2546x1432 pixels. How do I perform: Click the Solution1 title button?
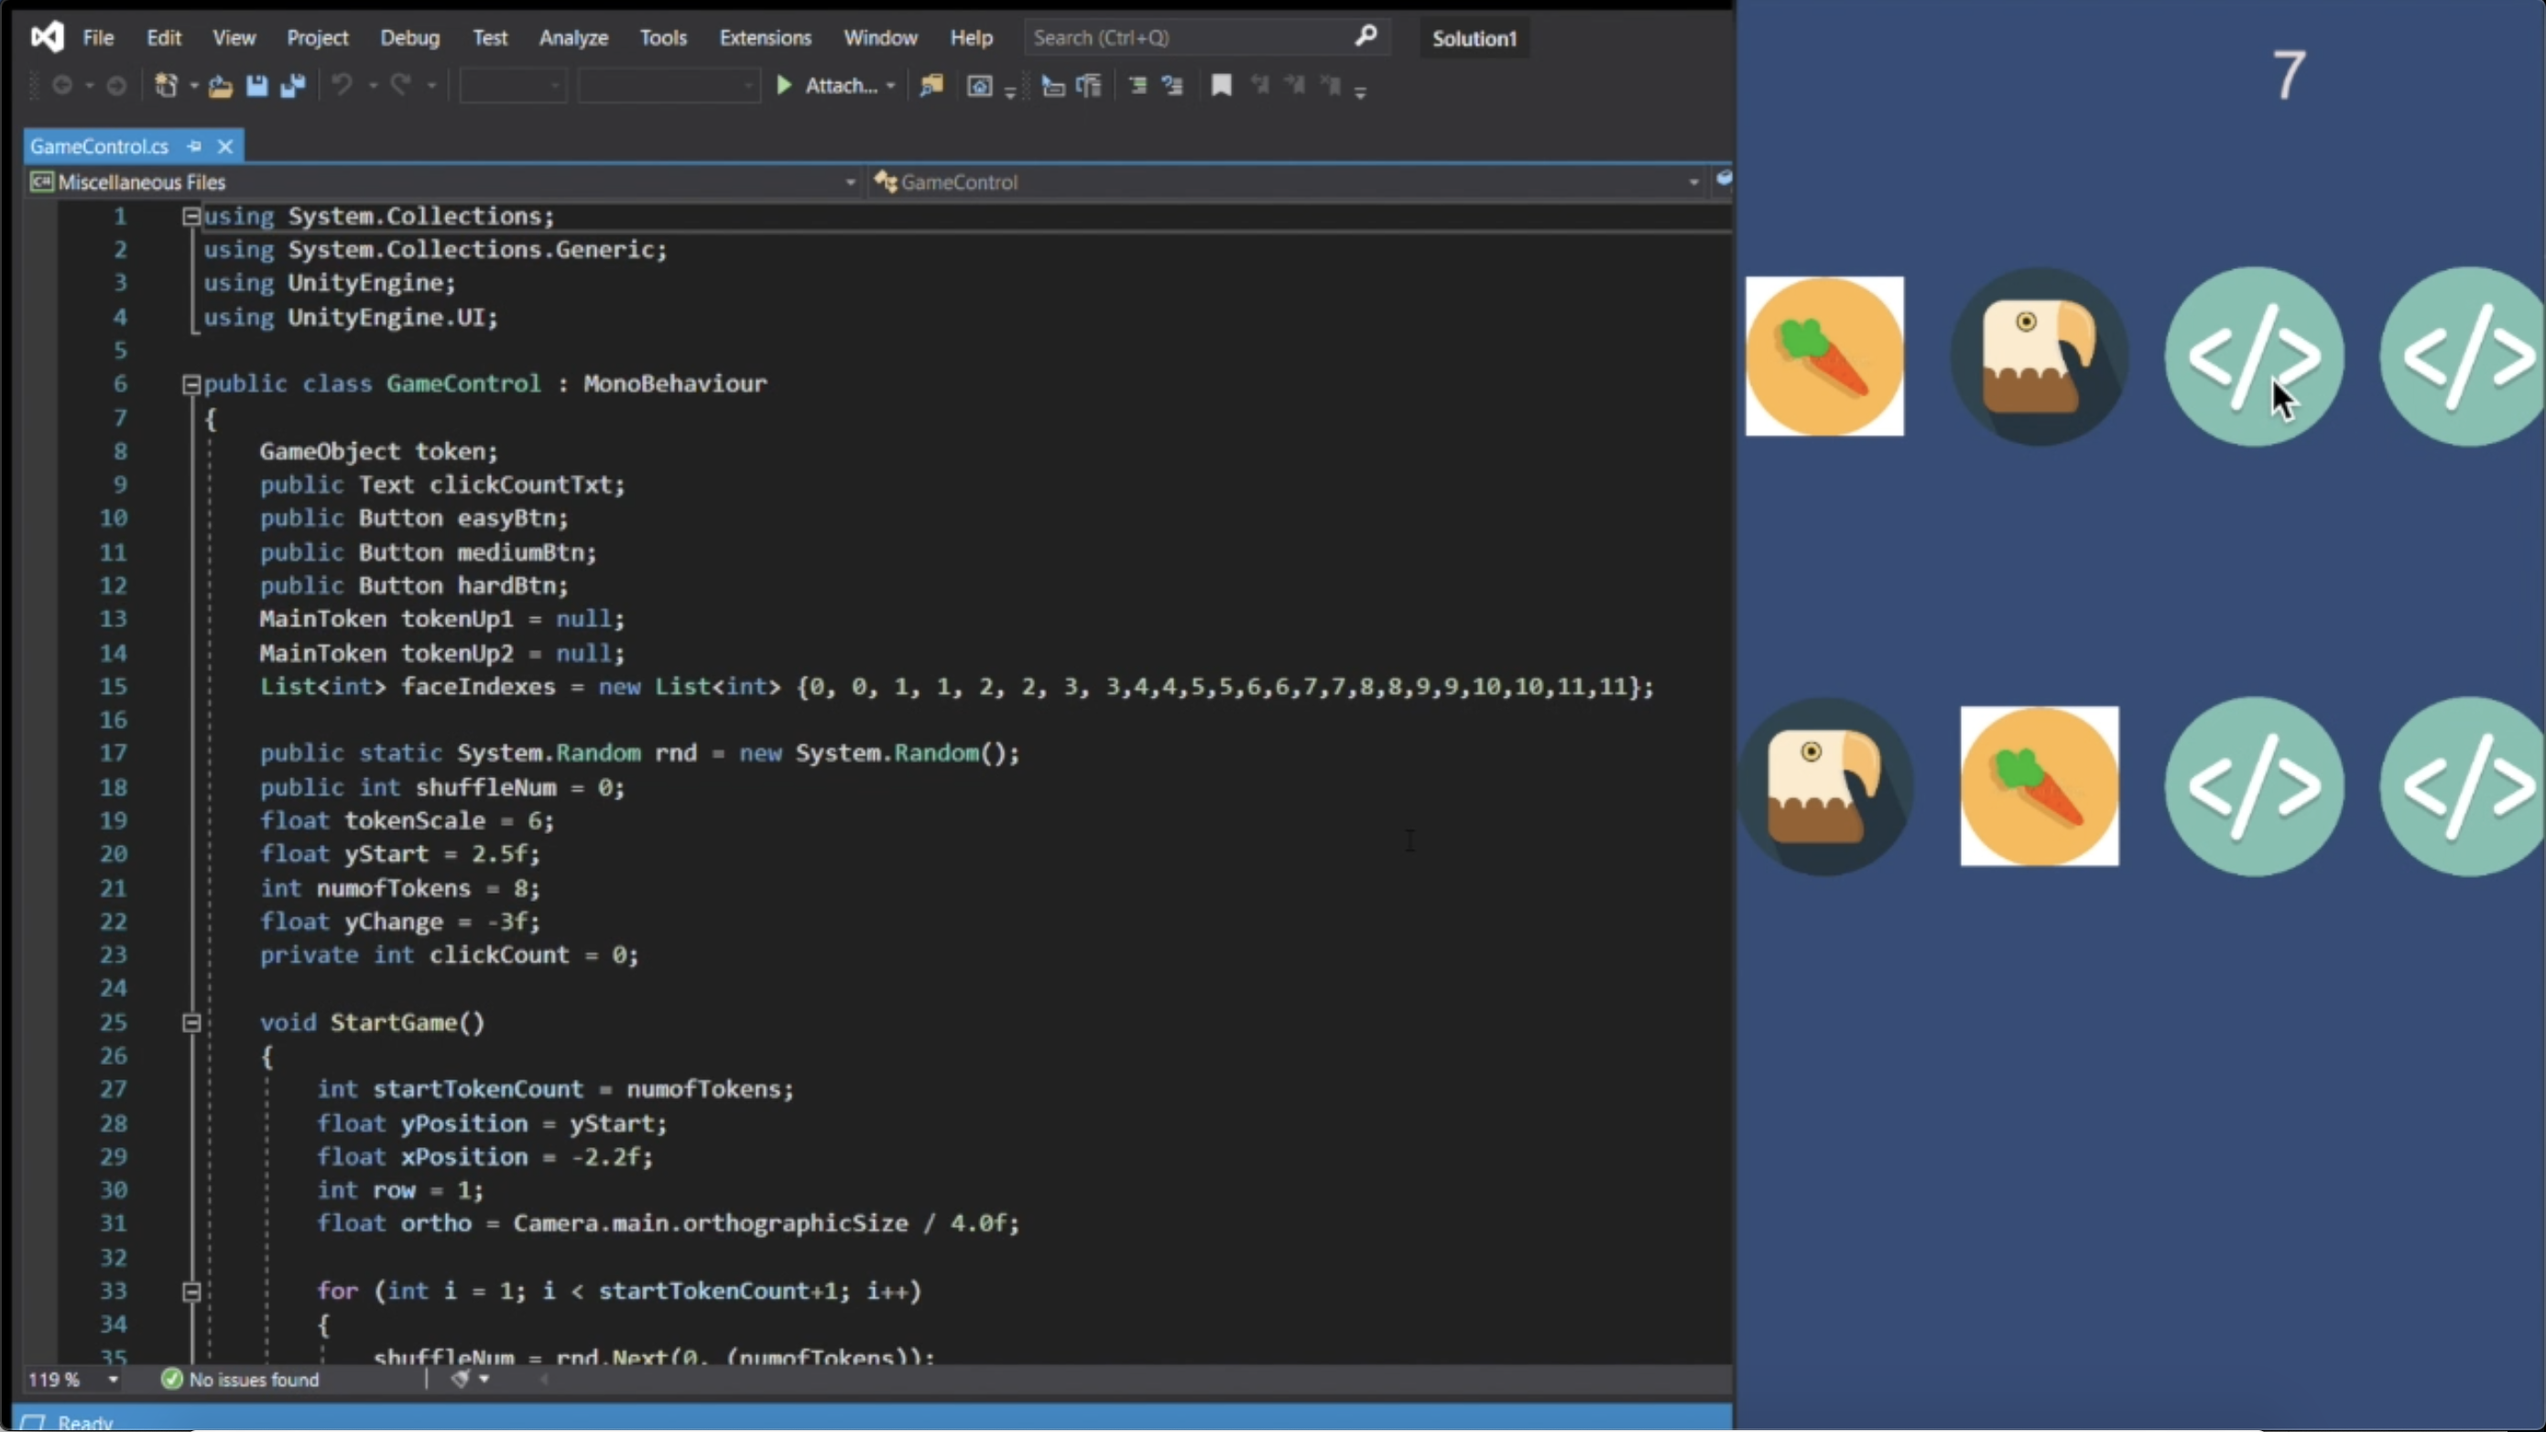(x=1474, y=38)
